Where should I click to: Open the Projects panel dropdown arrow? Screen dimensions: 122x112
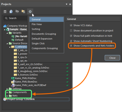click(x=66, y=4)
